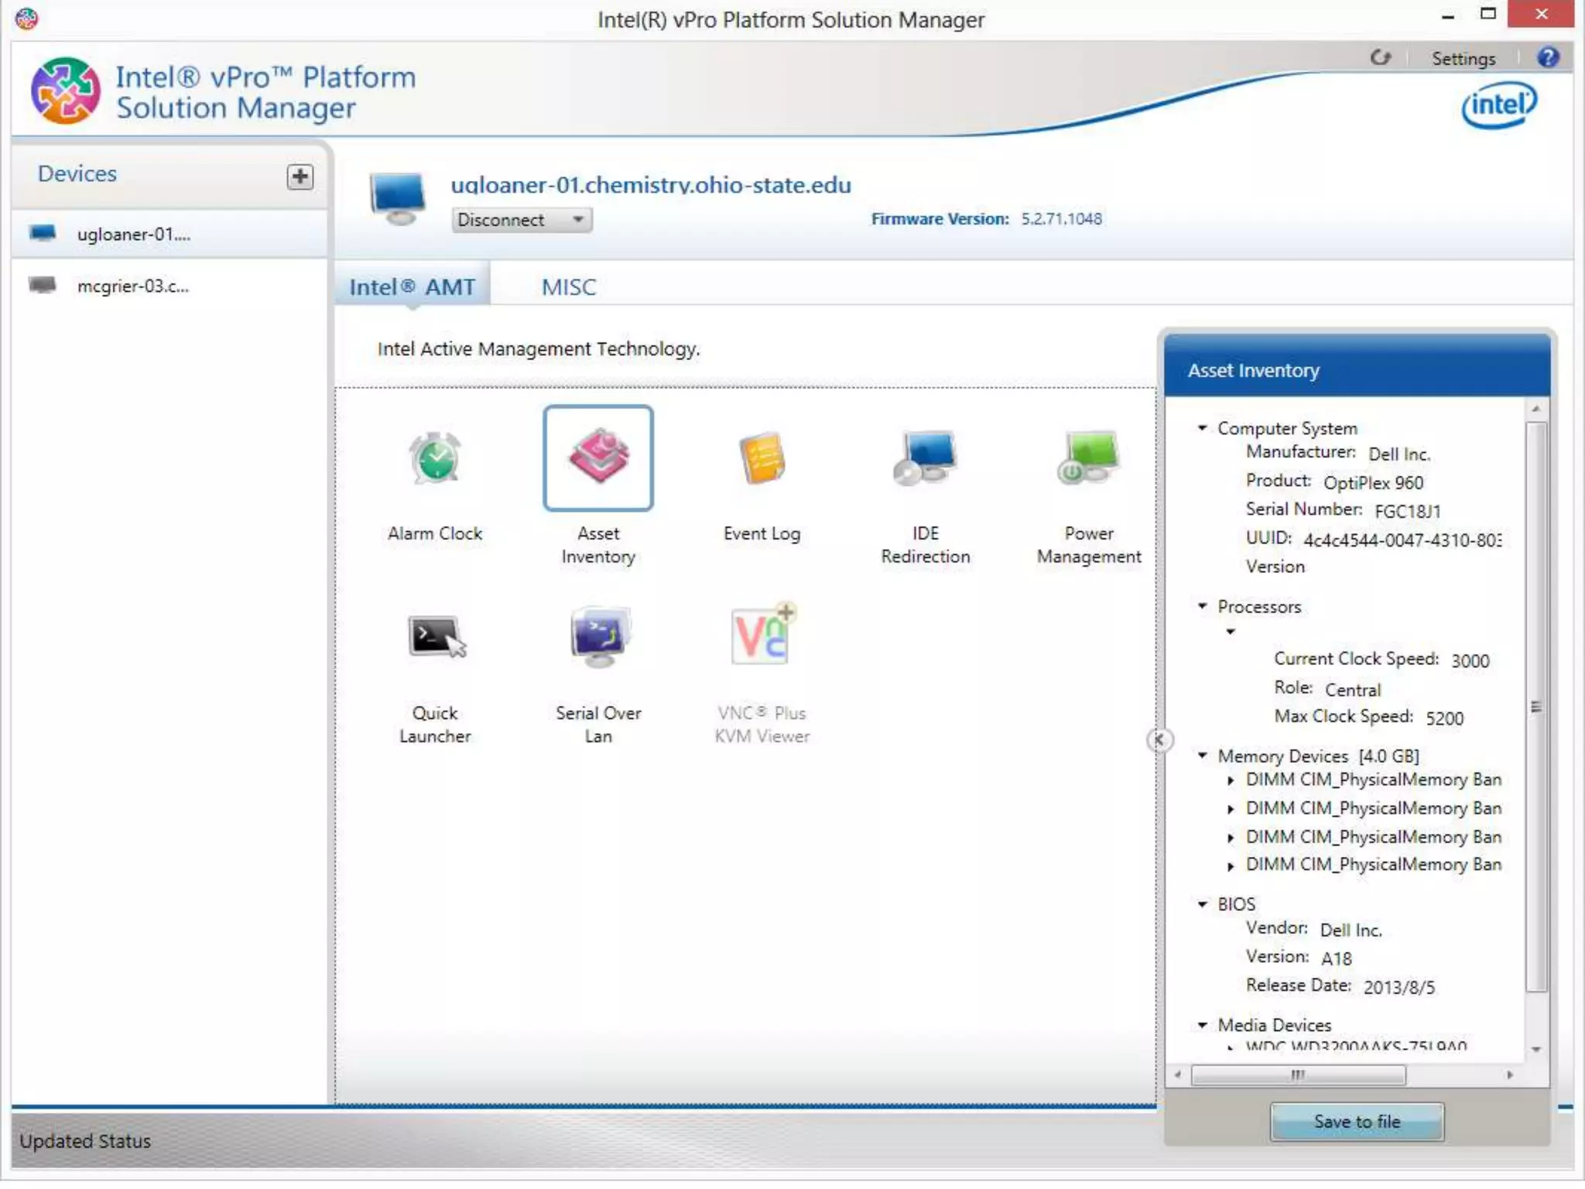1585x1189 pixels.
Task: Click the refresh icon next to Settings
Action: [x=1380, y=58]
